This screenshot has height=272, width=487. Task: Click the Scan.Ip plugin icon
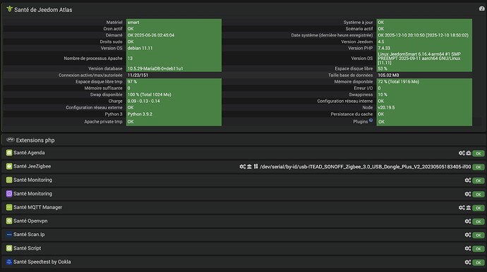pyautogui.click(x=9, y=235)
